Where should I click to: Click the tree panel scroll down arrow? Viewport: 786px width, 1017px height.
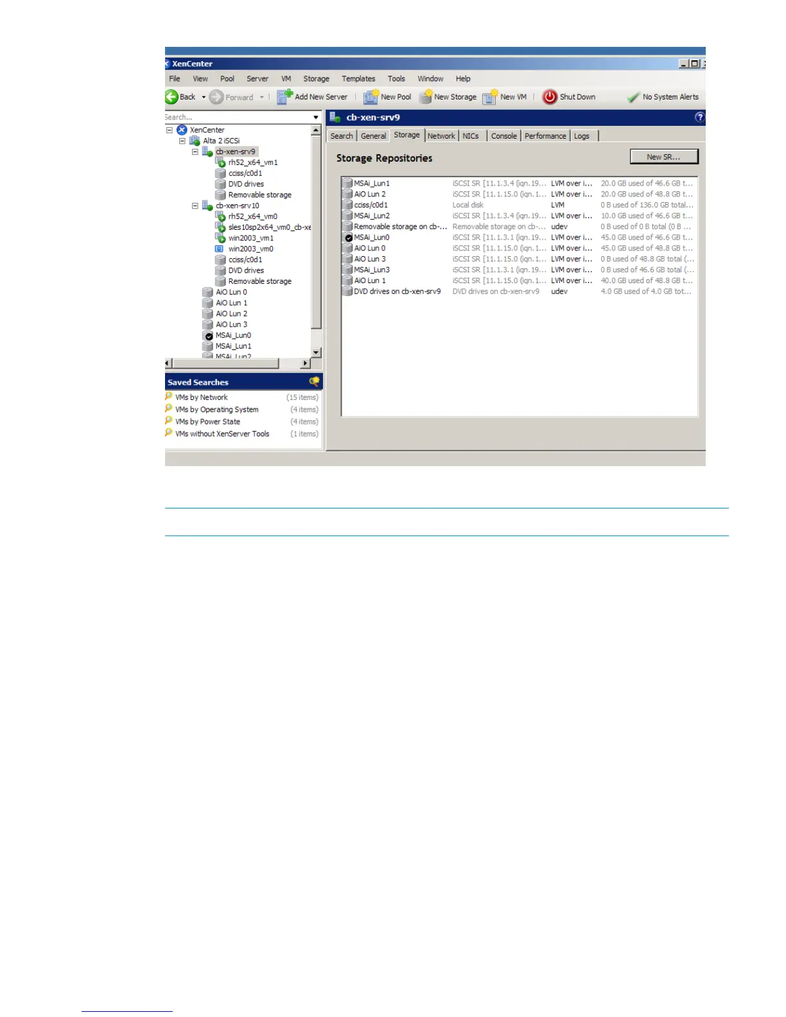(316, 352)
